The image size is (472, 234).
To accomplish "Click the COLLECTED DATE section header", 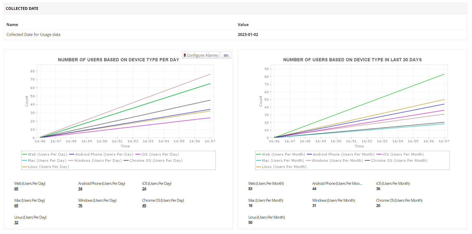I will click(x=22, y=8).
